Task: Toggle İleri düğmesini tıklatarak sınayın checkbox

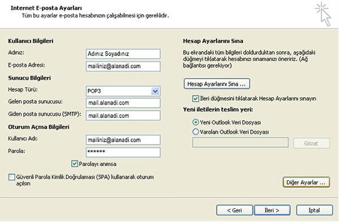Action: (195, 98)
